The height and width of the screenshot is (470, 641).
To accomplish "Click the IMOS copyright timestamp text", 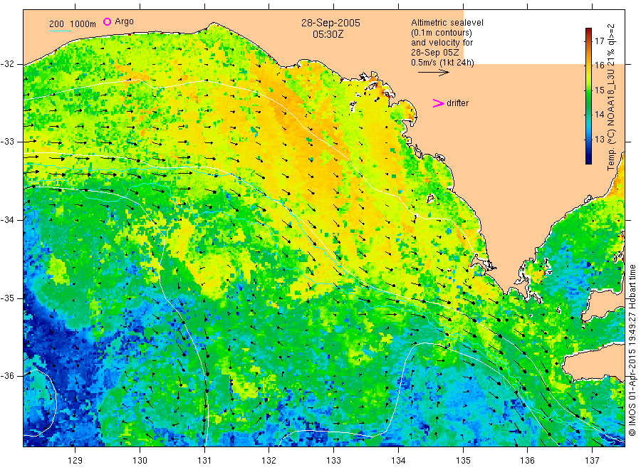I will point(632,350).
